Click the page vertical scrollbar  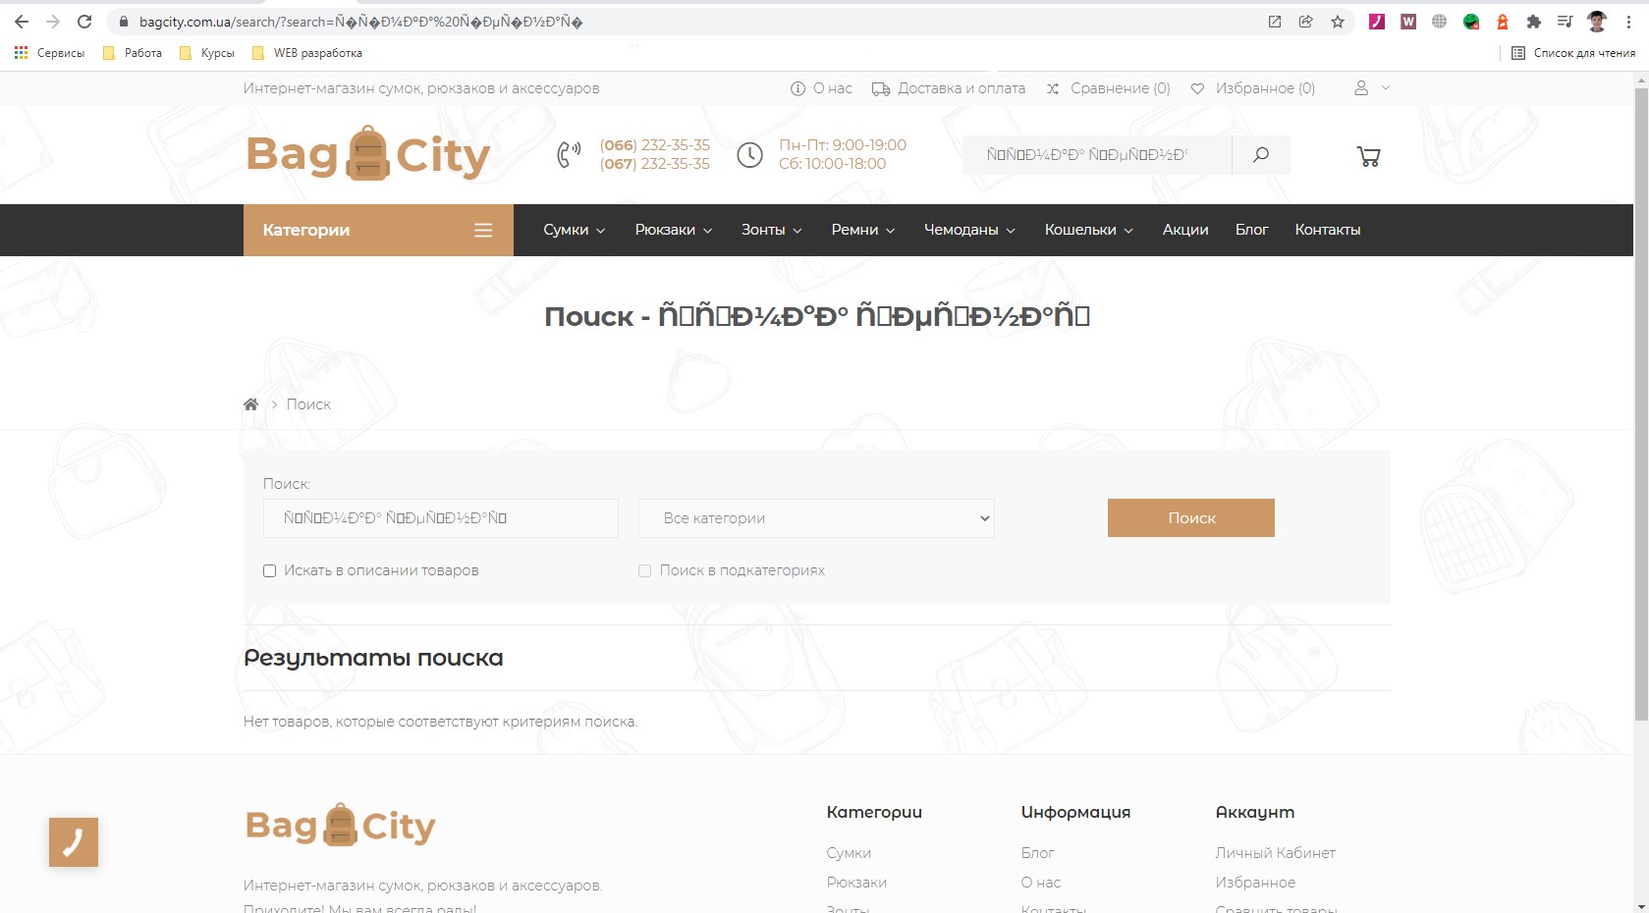click(1641, 404)
